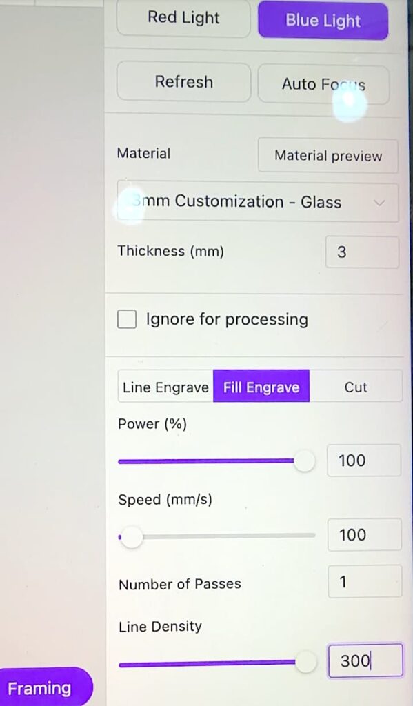Adjust the Line Density slider
413x706 pixels.
pyautogui.click(x=306, y=661)
